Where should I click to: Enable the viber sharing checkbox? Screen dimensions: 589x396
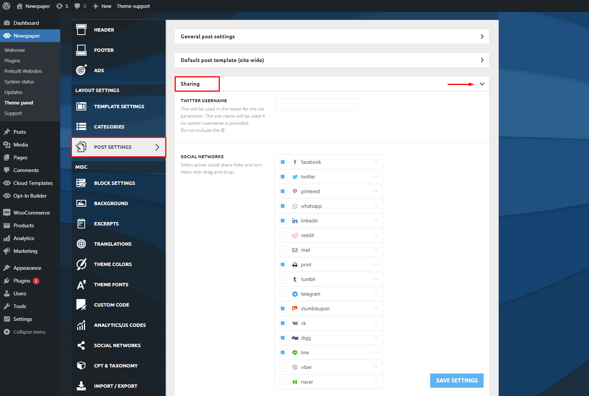[283, 367]
